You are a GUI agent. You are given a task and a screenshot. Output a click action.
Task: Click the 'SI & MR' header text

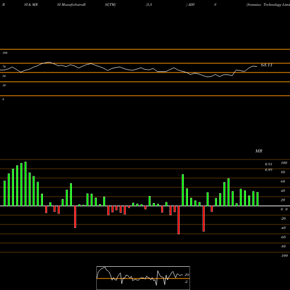pos(31,5)
